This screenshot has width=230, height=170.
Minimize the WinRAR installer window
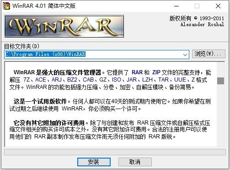click(x=177, y=6)
